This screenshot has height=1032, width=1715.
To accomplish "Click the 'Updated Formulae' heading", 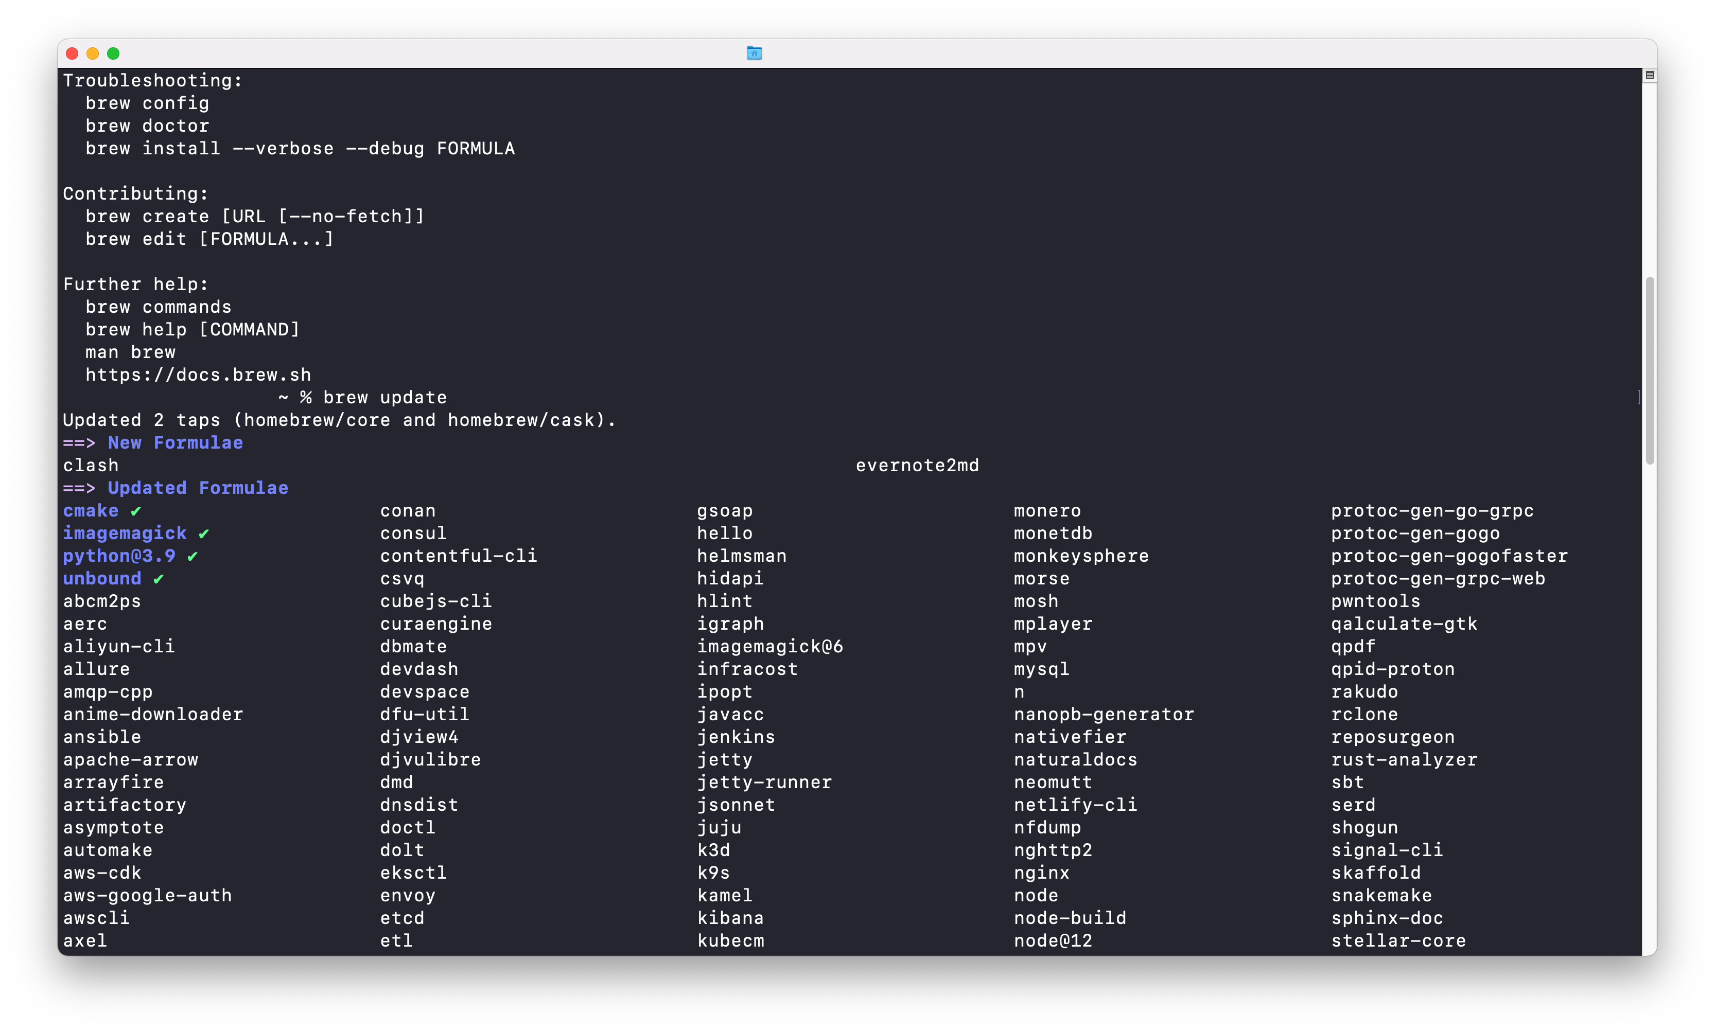I will coord(198,488).
